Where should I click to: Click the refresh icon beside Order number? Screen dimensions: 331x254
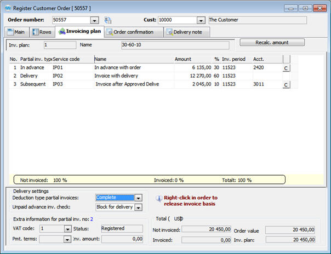pos(108,20)
